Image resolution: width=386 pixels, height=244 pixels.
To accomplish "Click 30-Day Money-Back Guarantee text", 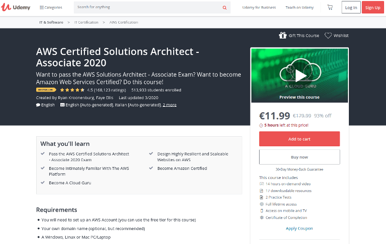I will pos(299,169).
